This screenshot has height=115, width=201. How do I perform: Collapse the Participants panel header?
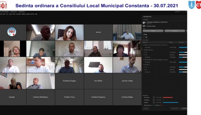point(147,17)
